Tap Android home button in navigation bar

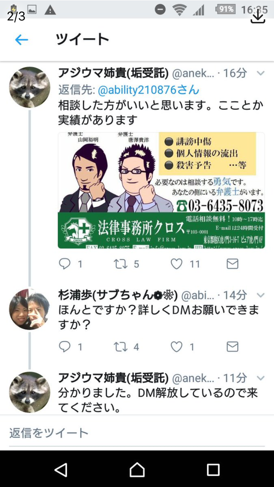pyautogui.click(x=137, y=470)
